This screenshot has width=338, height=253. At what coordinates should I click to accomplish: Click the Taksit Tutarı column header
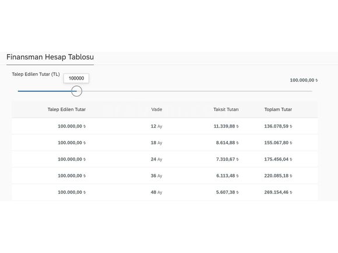226,109
